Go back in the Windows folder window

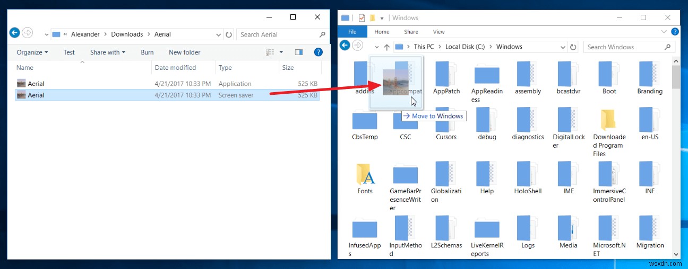tap(345, 46)
